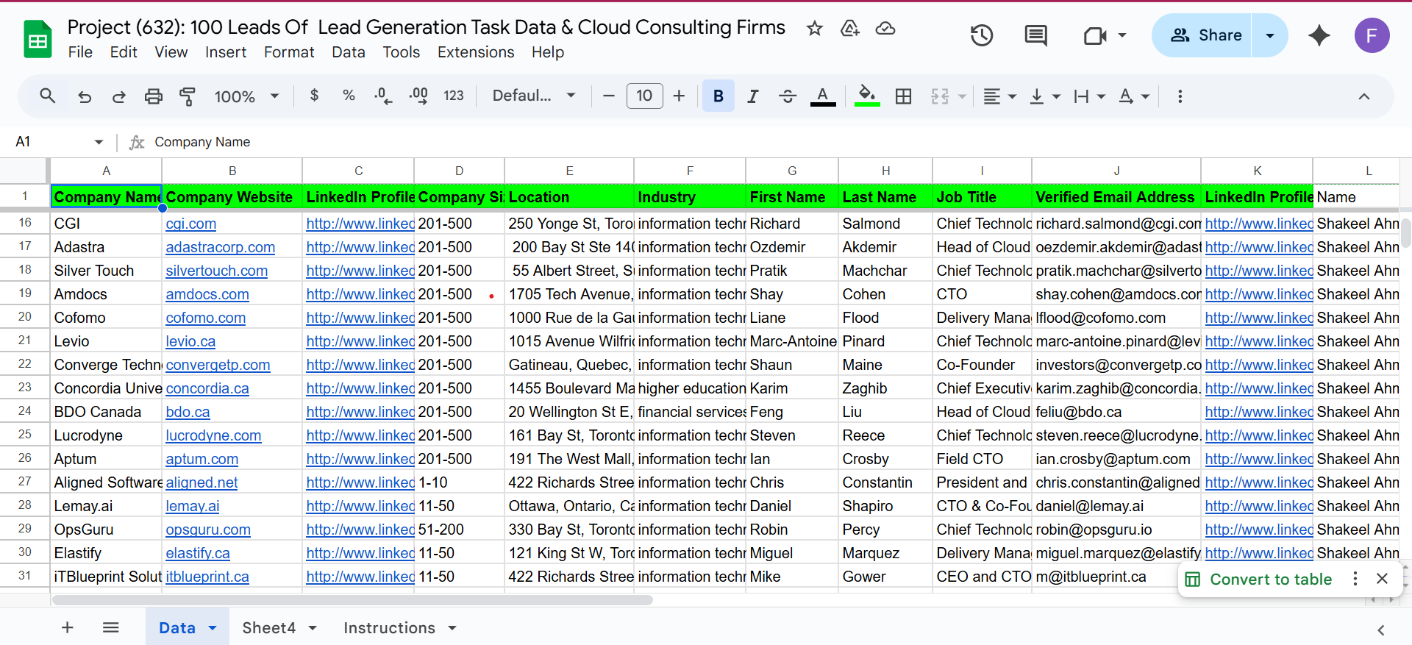Open the comments panel icon
This screenshot has height=645, width=1412.
click(x=1036, y=35)
